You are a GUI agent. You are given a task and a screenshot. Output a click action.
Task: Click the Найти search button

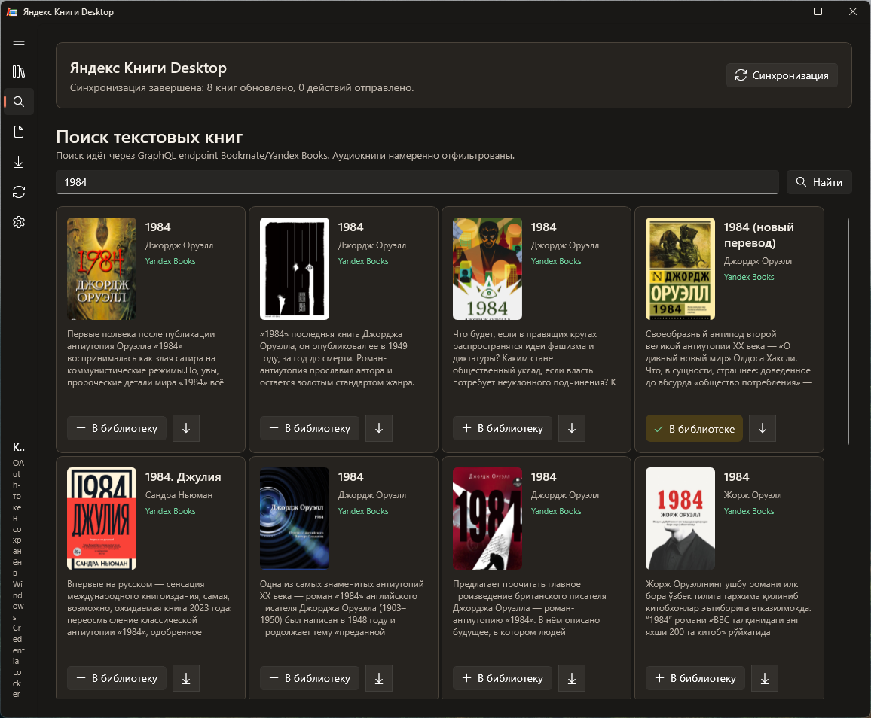[x=819, y=182]
